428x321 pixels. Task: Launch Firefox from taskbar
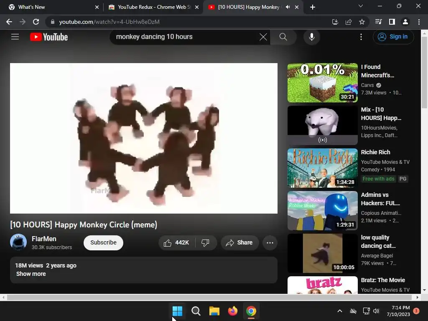pyautogui.click(x=232, y=311)
